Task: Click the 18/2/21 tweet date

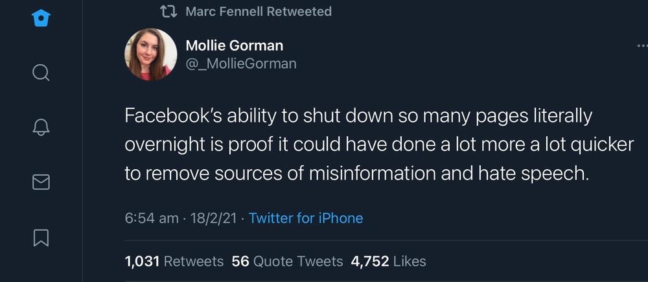Action: click(211, 218)
